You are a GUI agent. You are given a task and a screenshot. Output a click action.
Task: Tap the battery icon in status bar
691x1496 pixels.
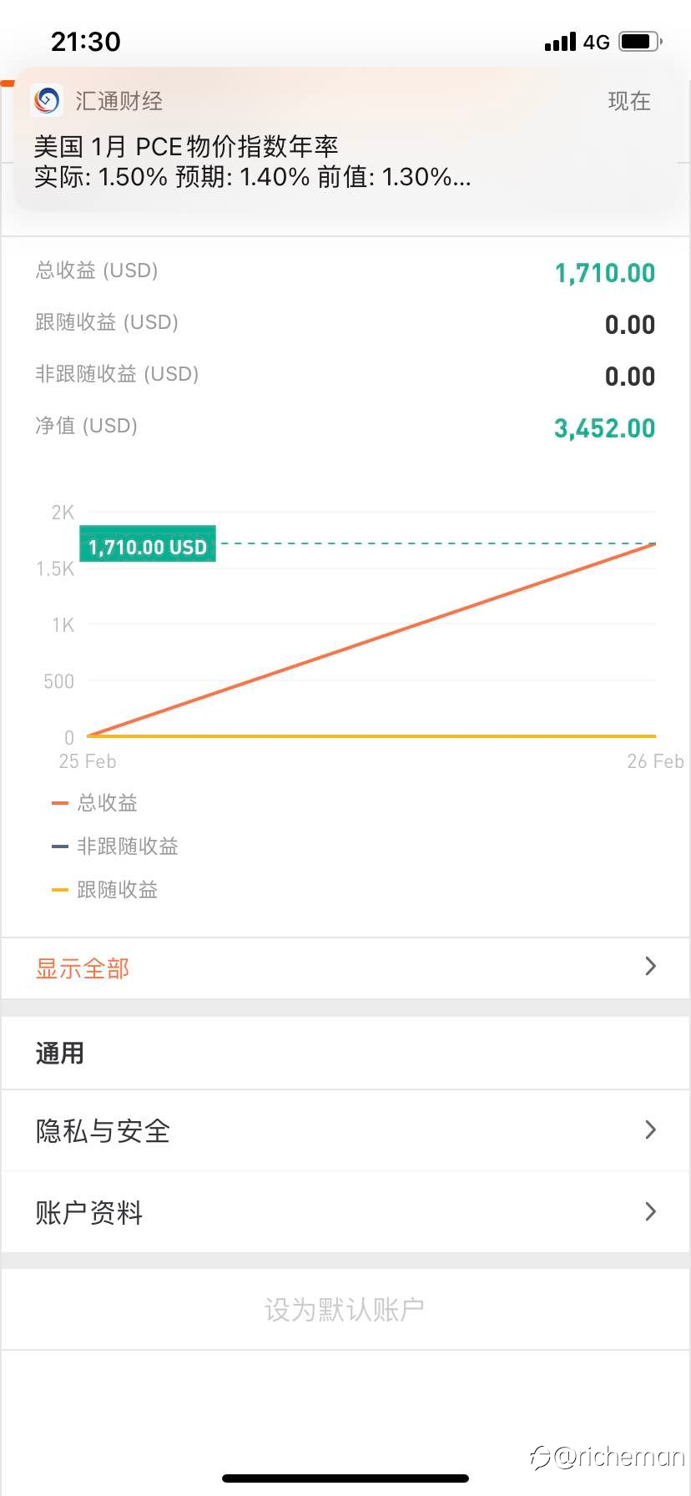click(x=641, y=41)
